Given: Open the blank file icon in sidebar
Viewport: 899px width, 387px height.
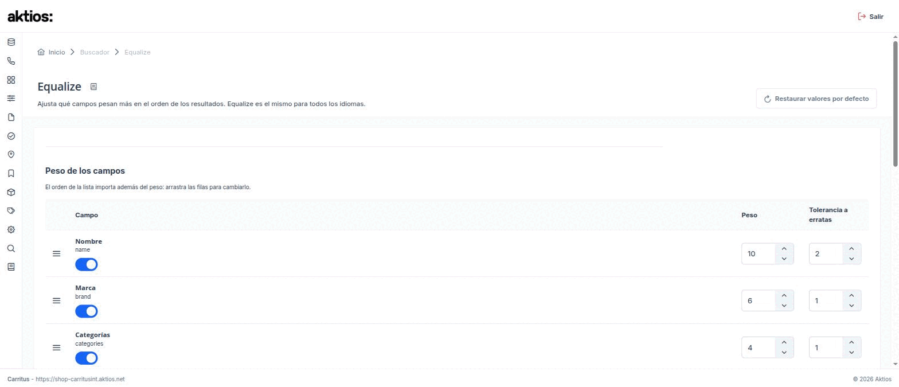Looking at the screenshot, I should [11, 118].
